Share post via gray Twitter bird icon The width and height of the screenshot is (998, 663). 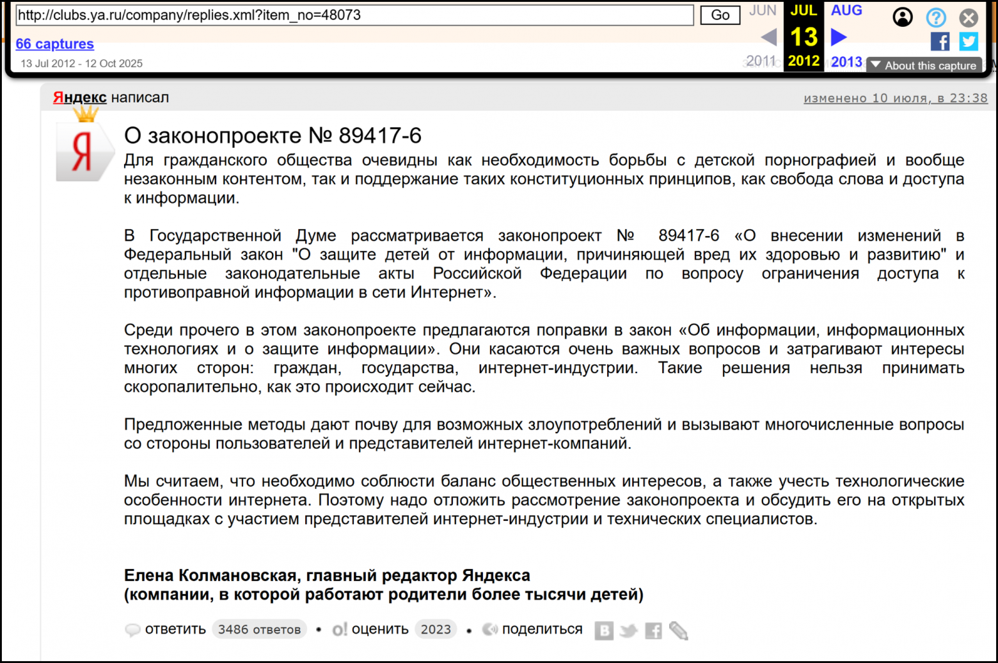click(628, 631)
